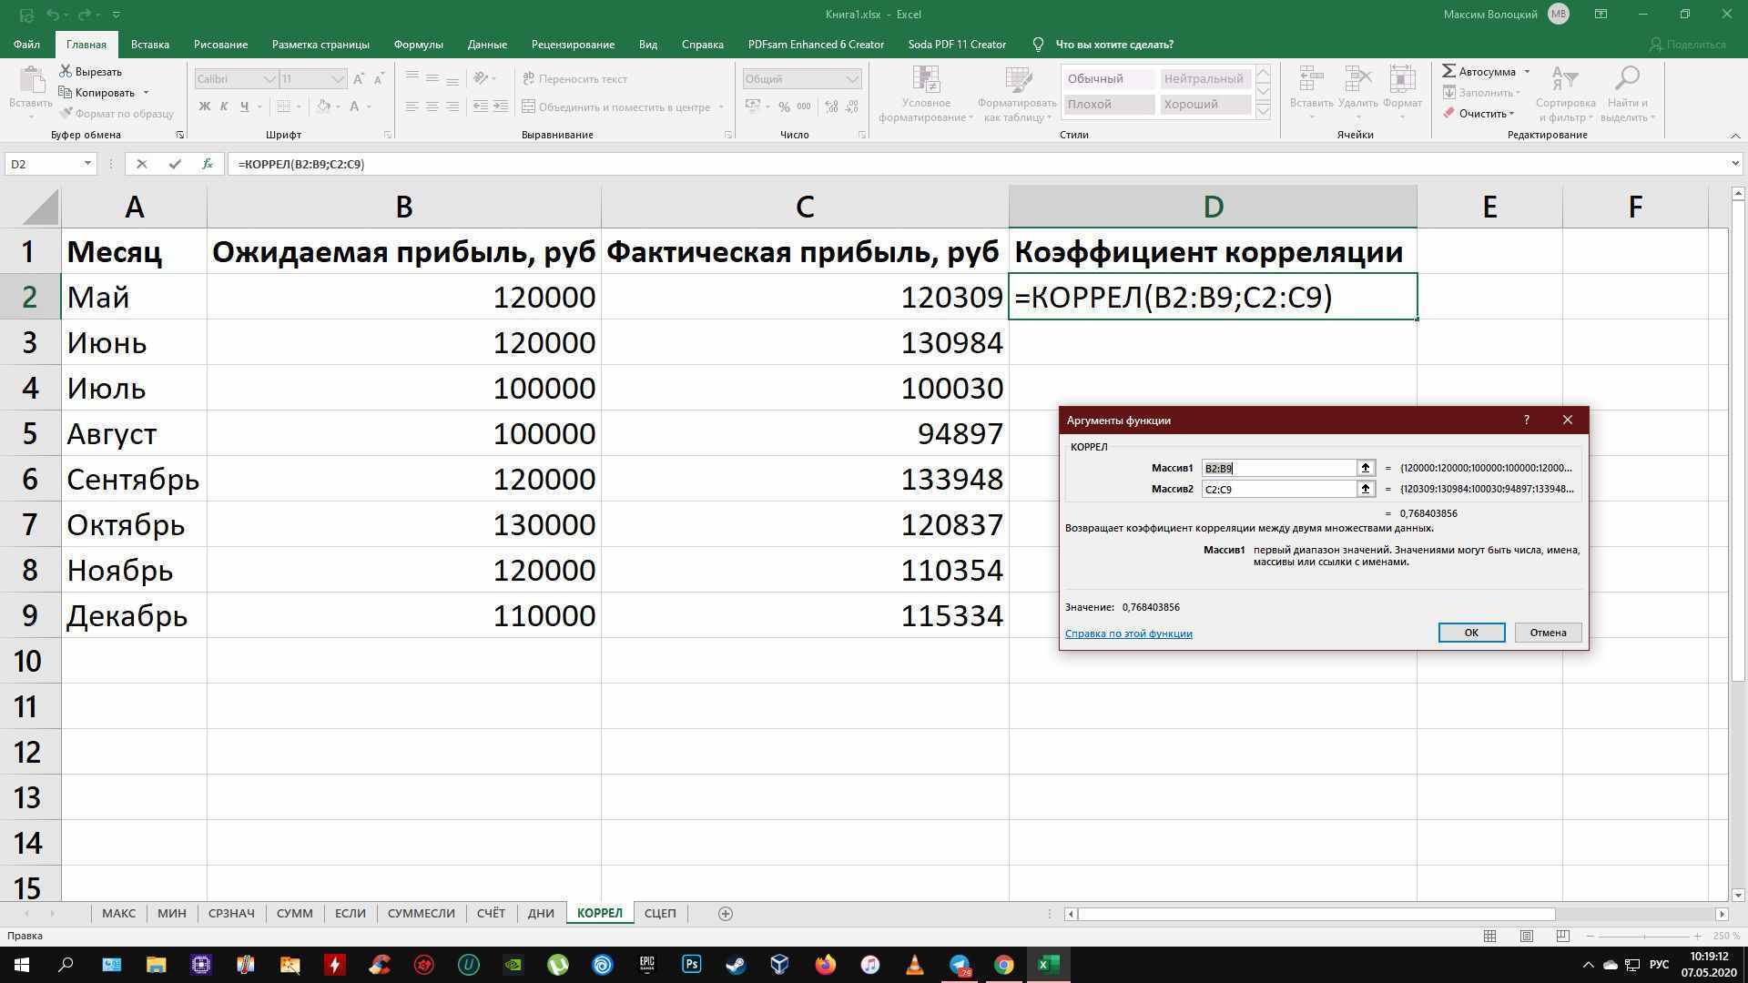Viewport: 1748px width, 983px height.
Task: Click range selector icon beside Массив1 field
Action: tap(1365, 468)
